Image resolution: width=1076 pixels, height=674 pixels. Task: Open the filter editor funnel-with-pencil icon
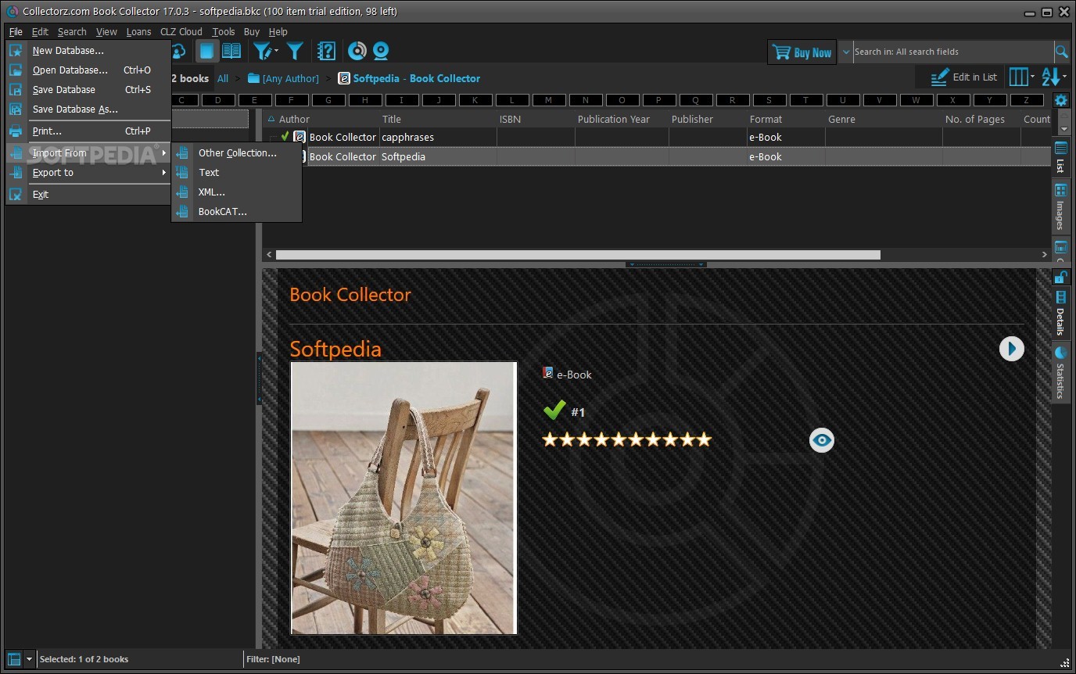pos(262,51)
